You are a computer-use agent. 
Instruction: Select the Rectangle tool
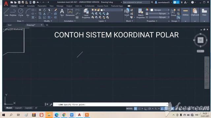tap(33, 10)
